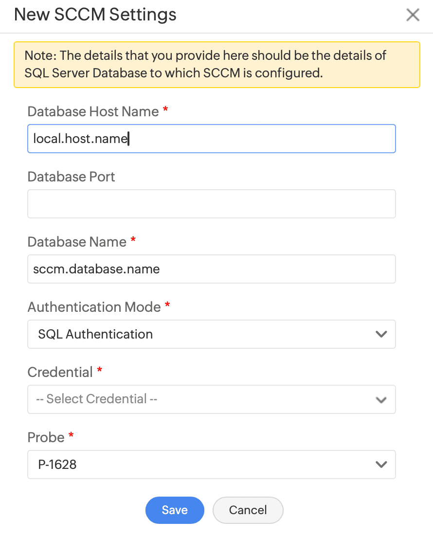Image resolution: width=433 pixels, height=537 pixels.
Task: Click the Database Host Name label
Action: click(x=93, y=111)
